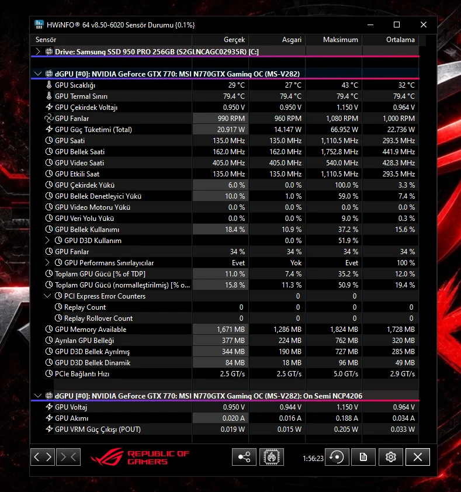Viewport: 461px width, 492px height.
Task: Click the 66.952 W maximum power value
Action: click(x=344, y=129)
